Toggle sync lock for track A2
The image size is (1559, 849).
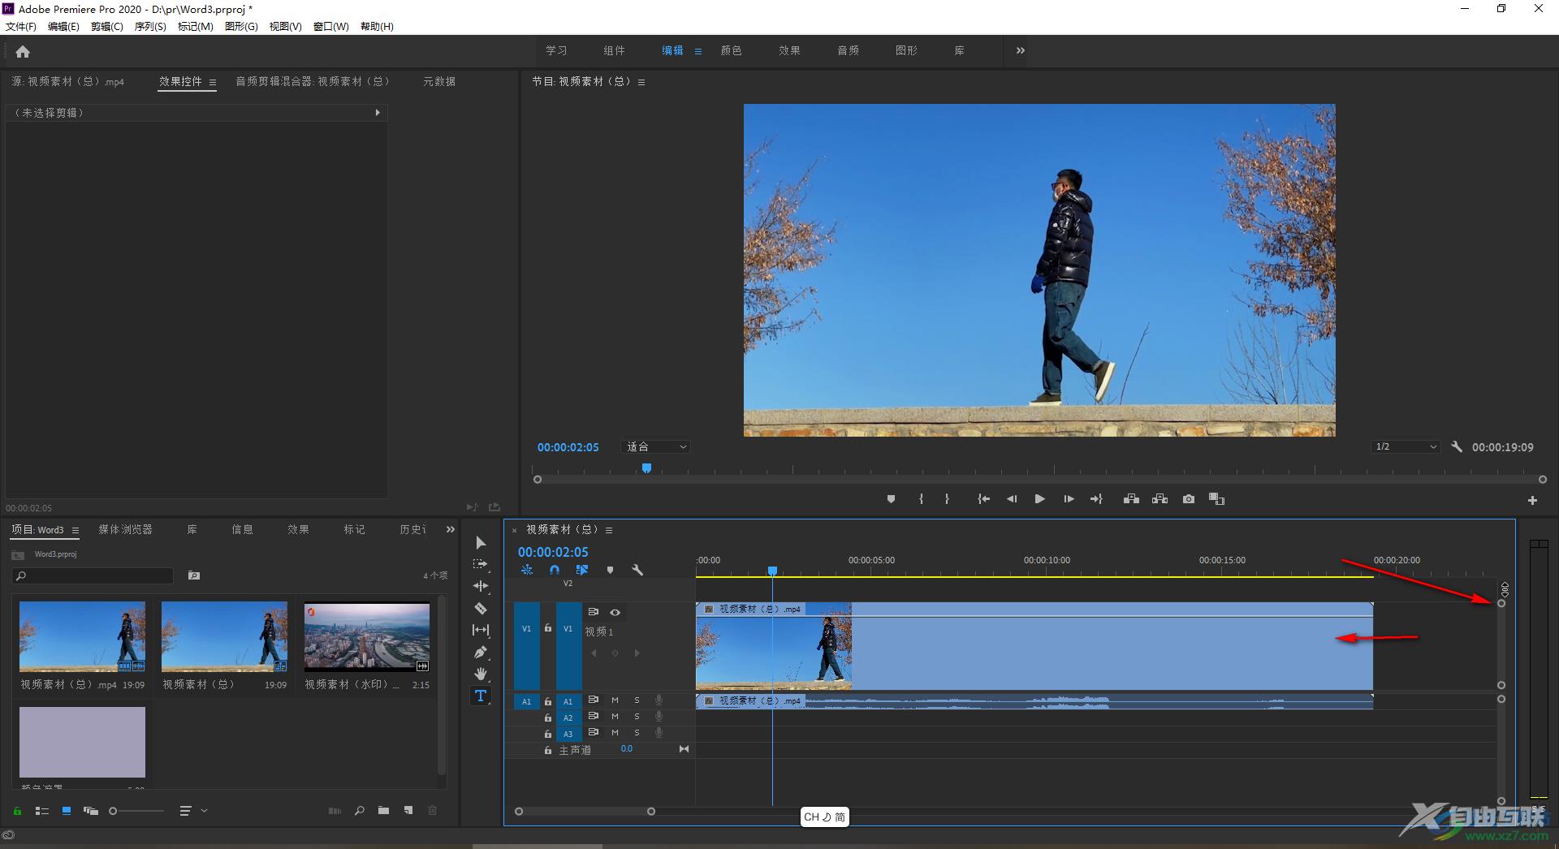pos(594,716)
